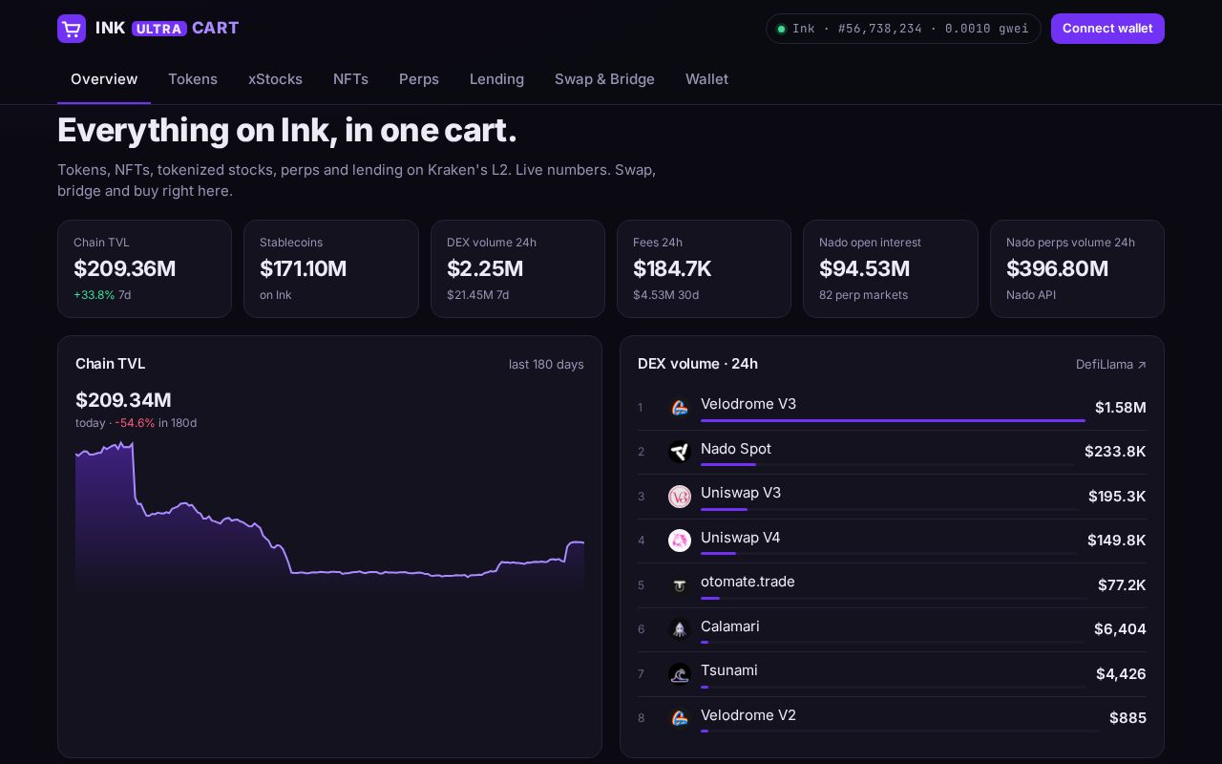1222x764 pixels.
Task: Click the Ink Ultra Cart shopping cart logo
Action: 72,29
